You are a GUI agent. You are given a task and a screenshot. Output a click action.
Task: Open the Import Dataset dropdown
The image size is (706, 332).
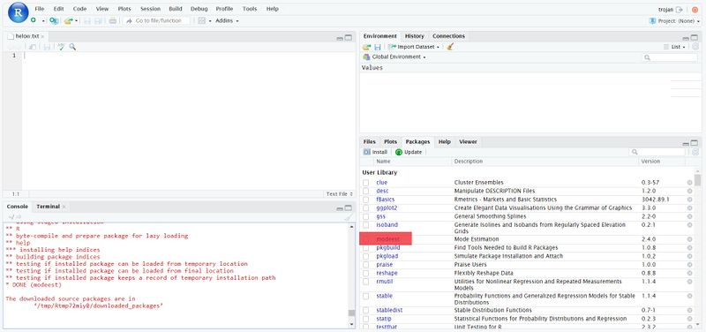click(414, 47)
